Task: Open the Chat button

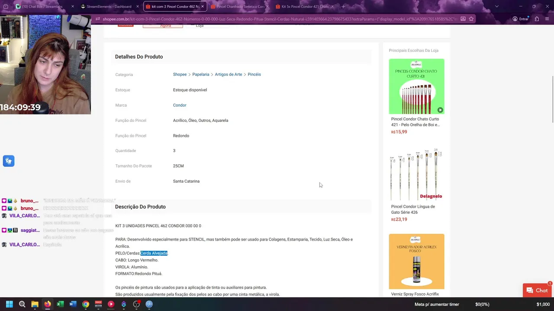Action: coord(537,291)
